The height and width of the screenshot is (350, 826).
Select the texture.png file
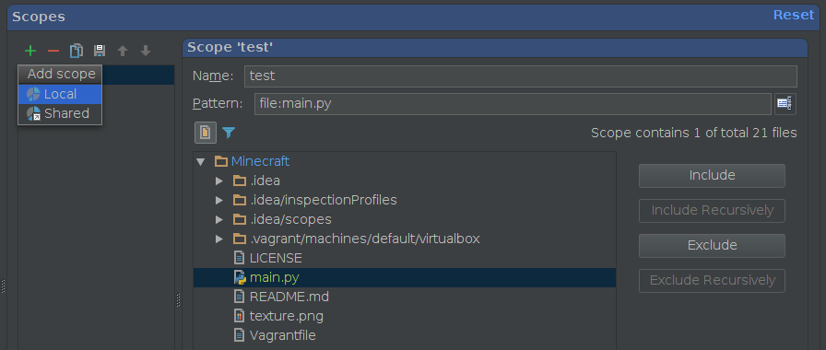405,316
